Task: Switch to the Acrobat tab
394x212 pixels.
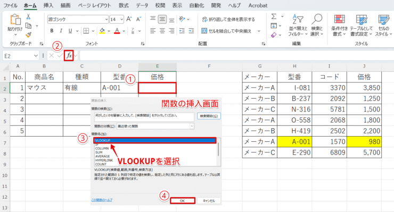Action: click(258, 5)
